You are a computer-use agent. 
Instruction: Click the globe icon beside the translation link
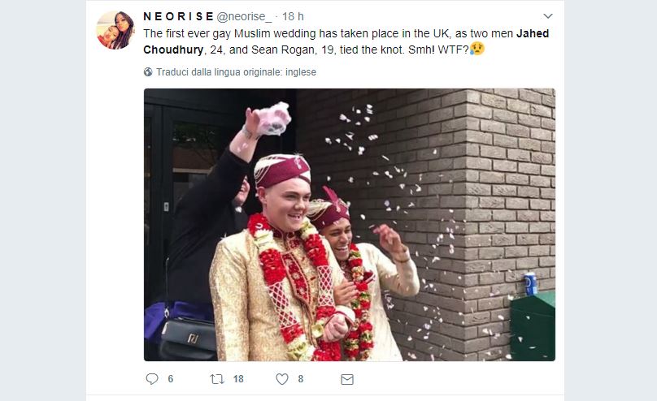(148, 72)
